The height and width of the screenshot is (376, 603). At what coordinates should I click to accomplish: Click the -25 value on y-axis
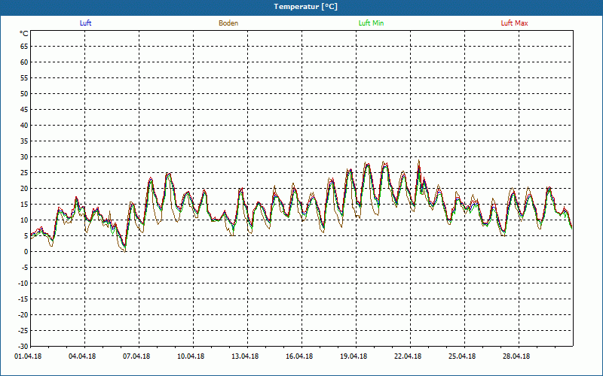pos(23,330)
